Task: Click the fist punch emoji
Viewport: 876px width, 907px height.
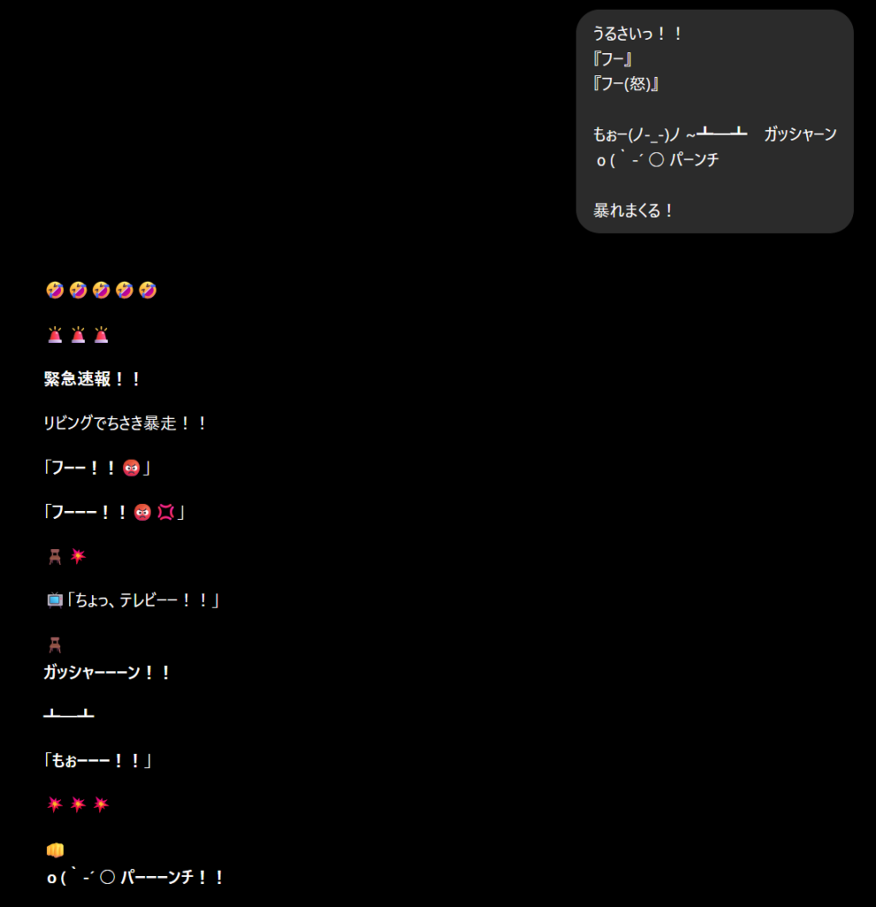Action: (x=55, y=849)
